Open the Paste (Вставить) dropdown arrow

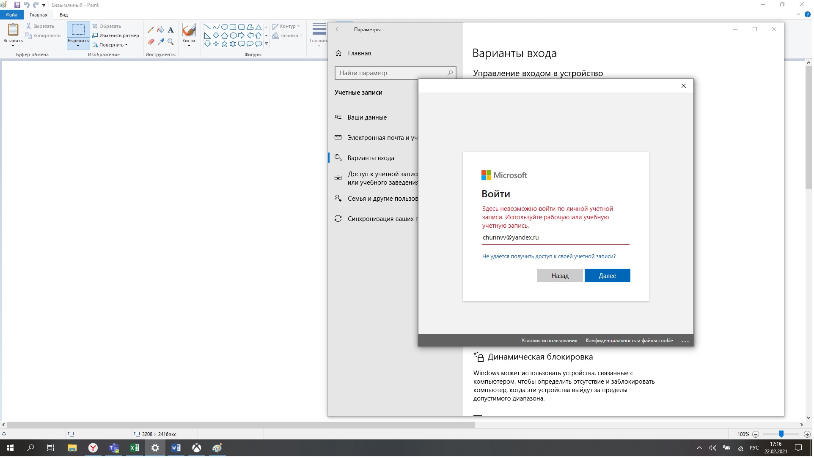tap(13, 46)
